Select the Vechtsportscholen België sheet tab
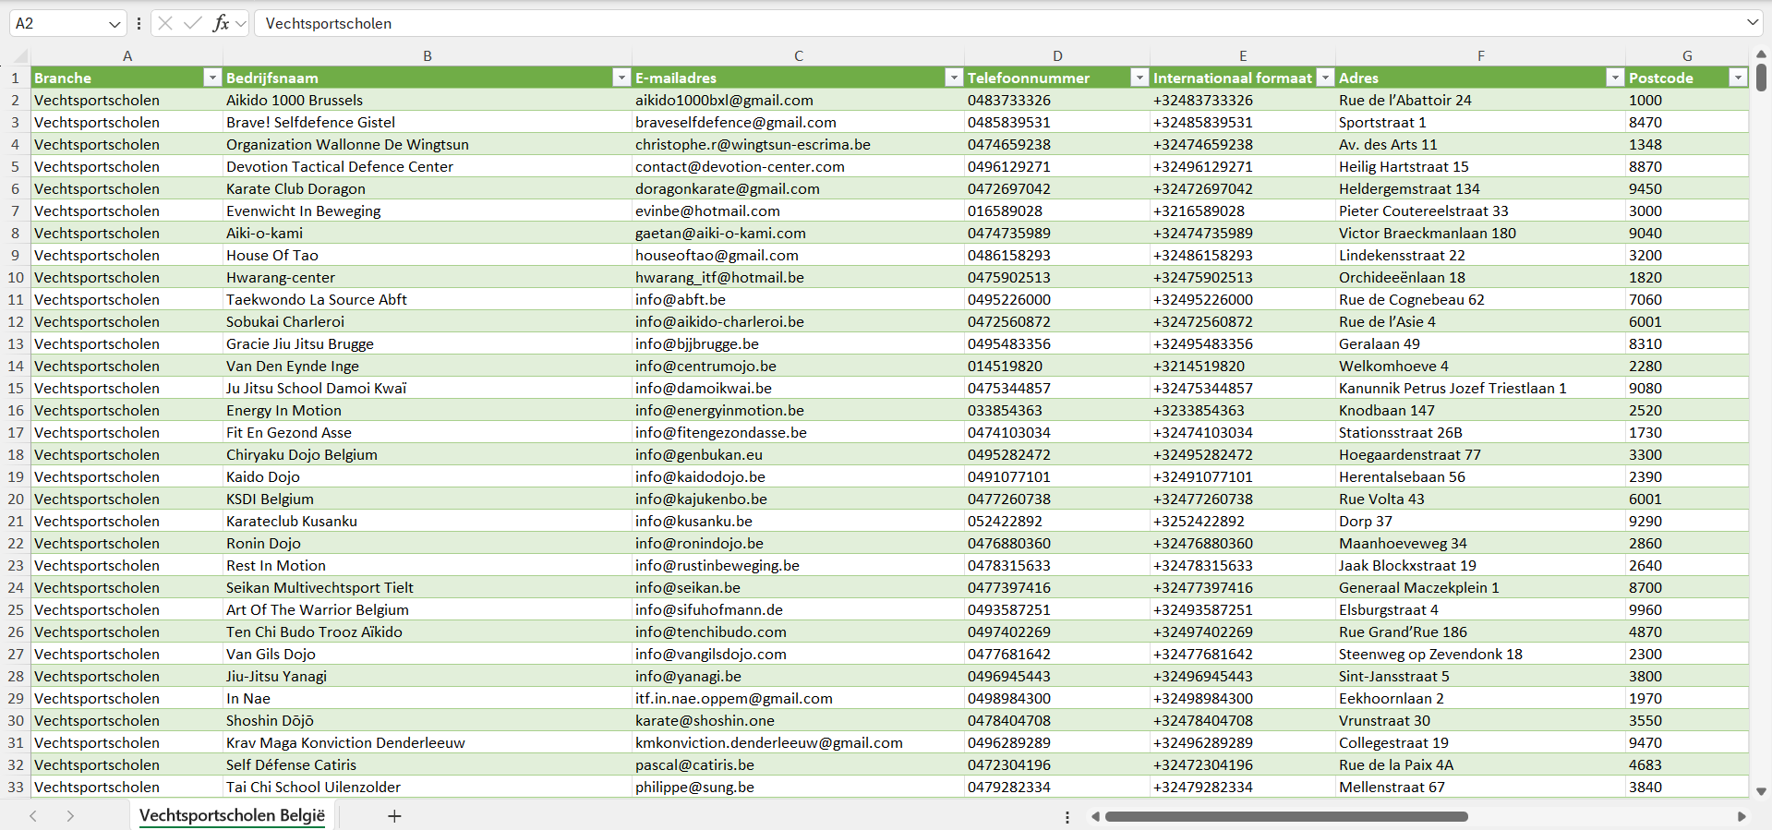The height and width of the screenshot is (830, 1772). pyautogui.click(x=232, y=815)
